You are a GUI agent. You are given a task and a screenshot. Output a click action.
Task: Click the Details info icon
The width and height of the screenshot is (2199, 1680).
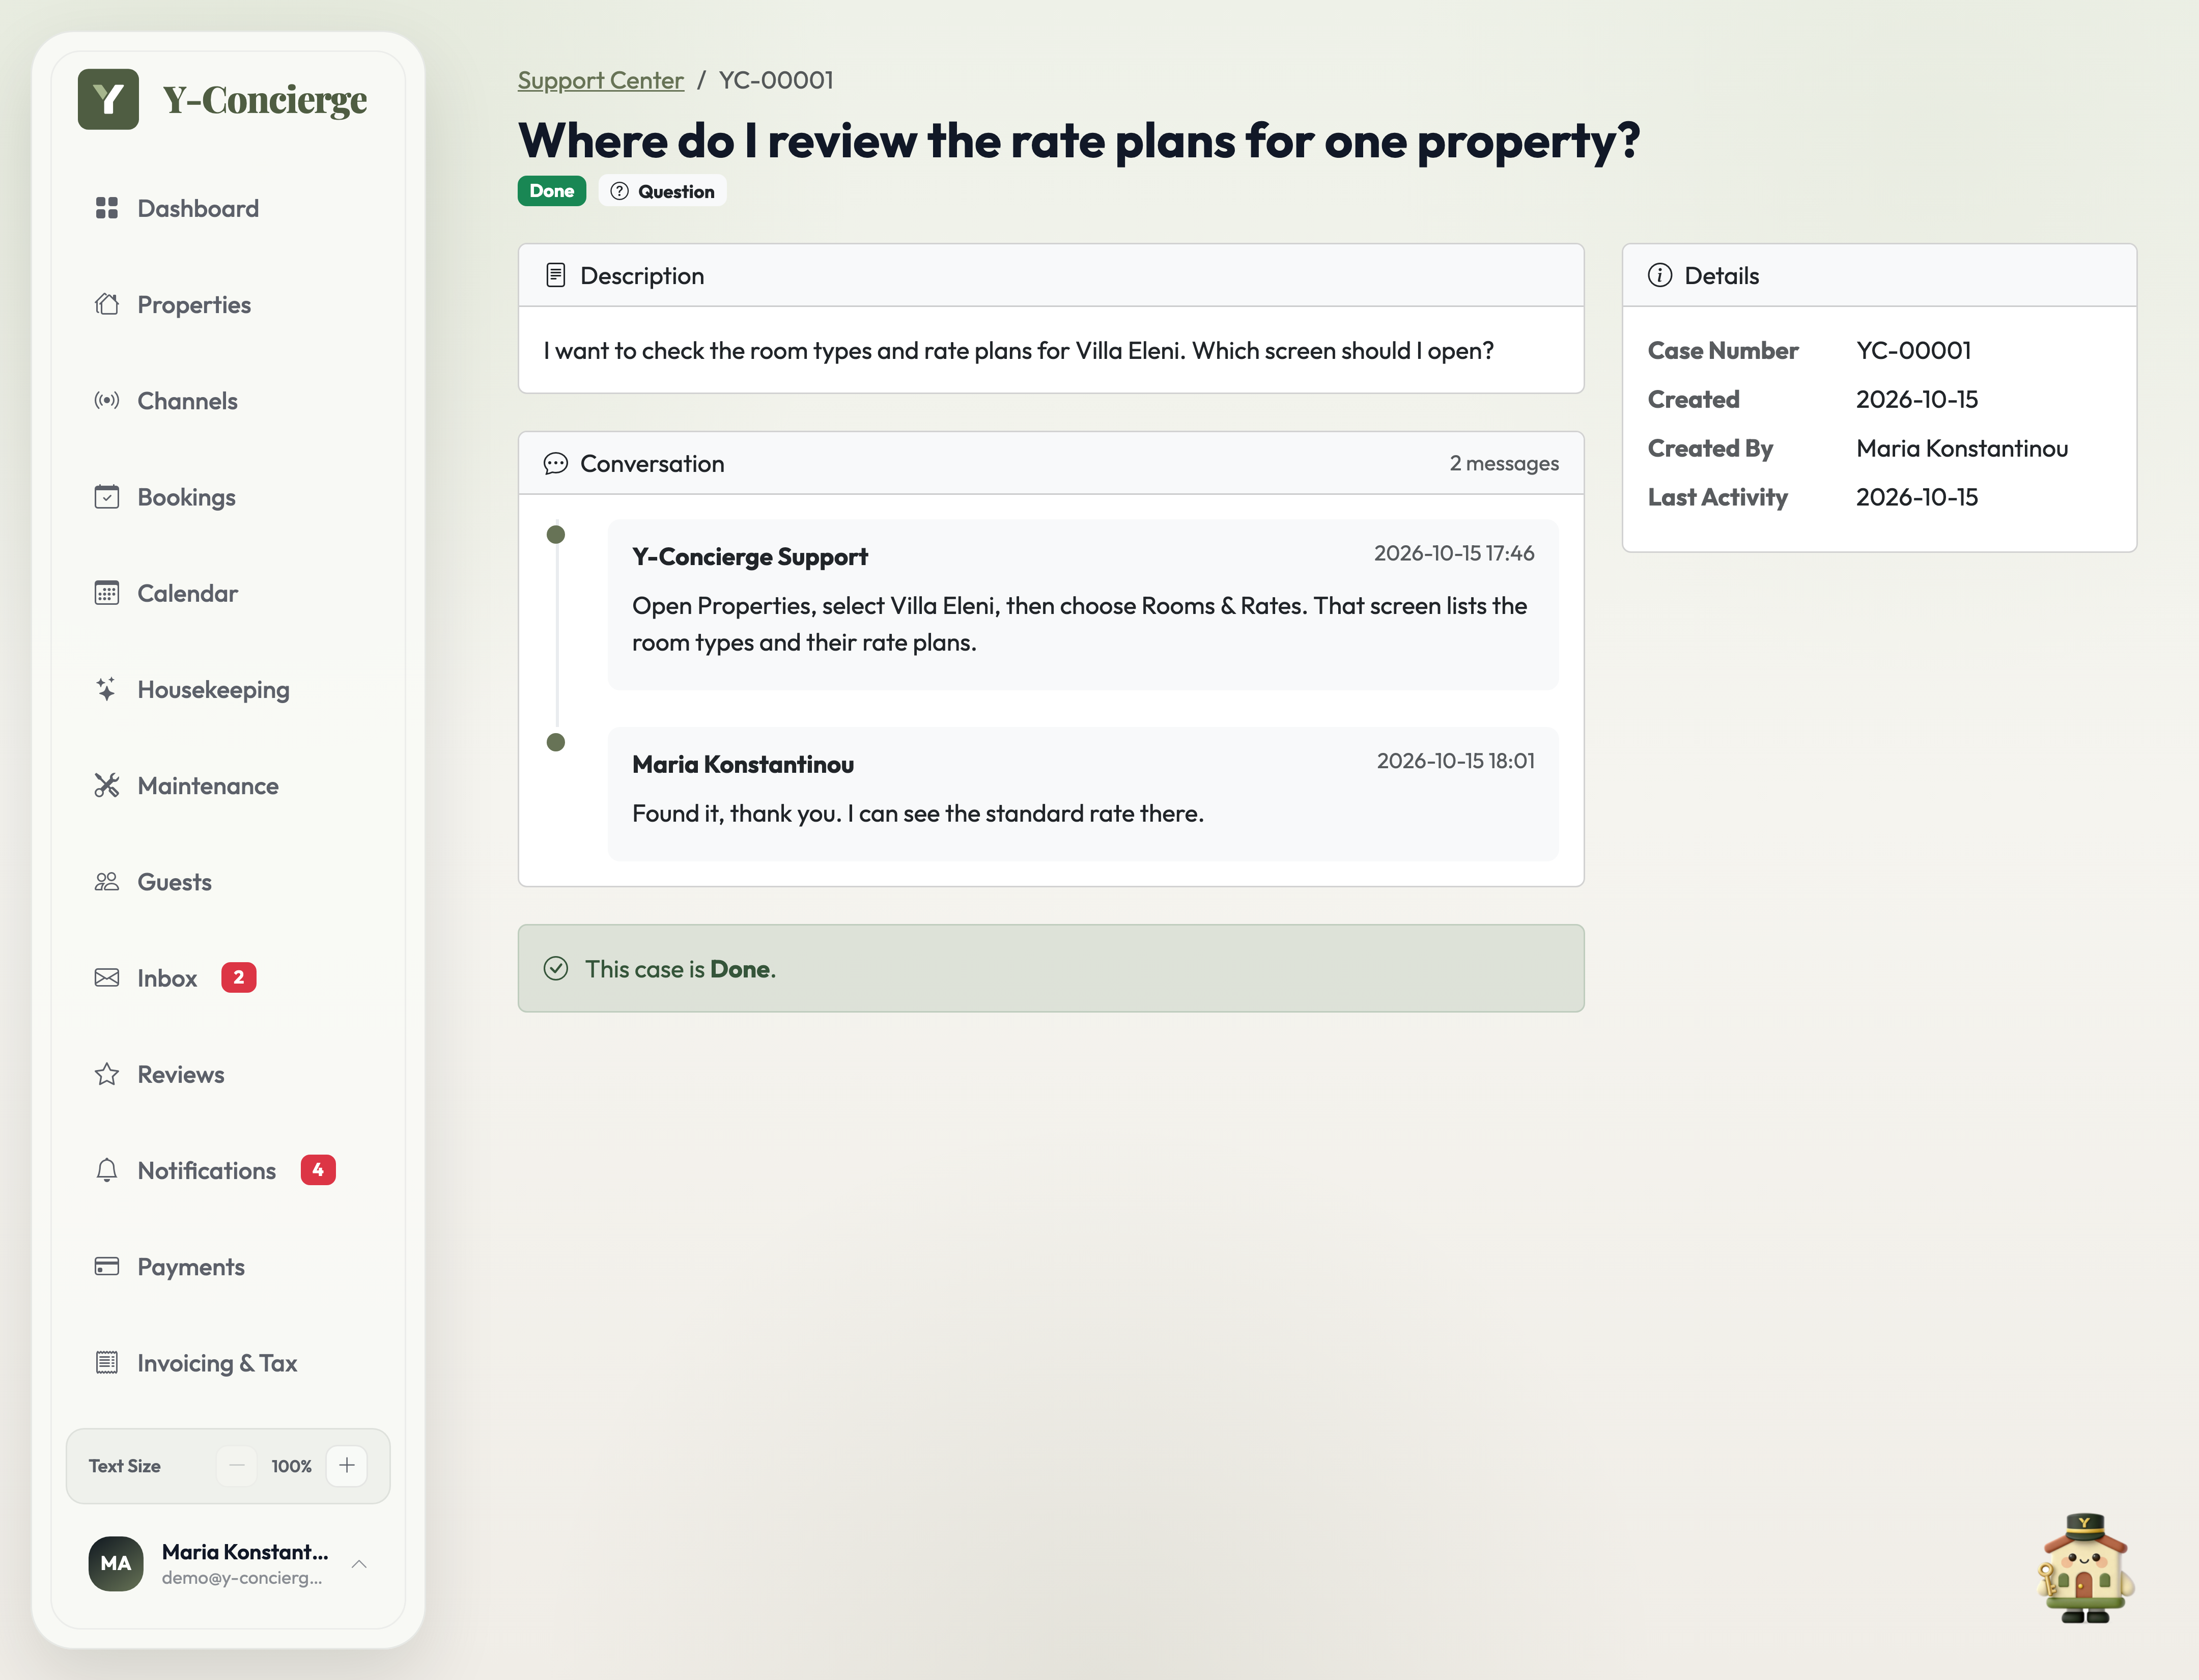[1660, 275]
